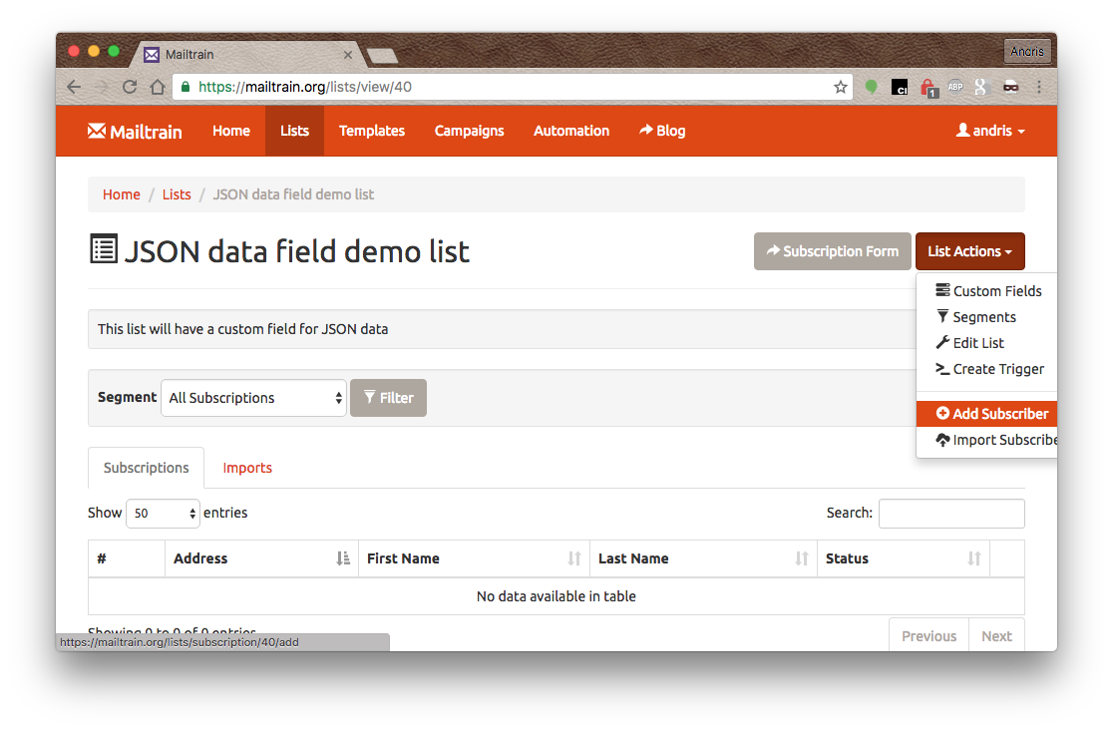Click the browser back arrow
The width and height of the screenshot is (1113, 731).
[74, 88]
